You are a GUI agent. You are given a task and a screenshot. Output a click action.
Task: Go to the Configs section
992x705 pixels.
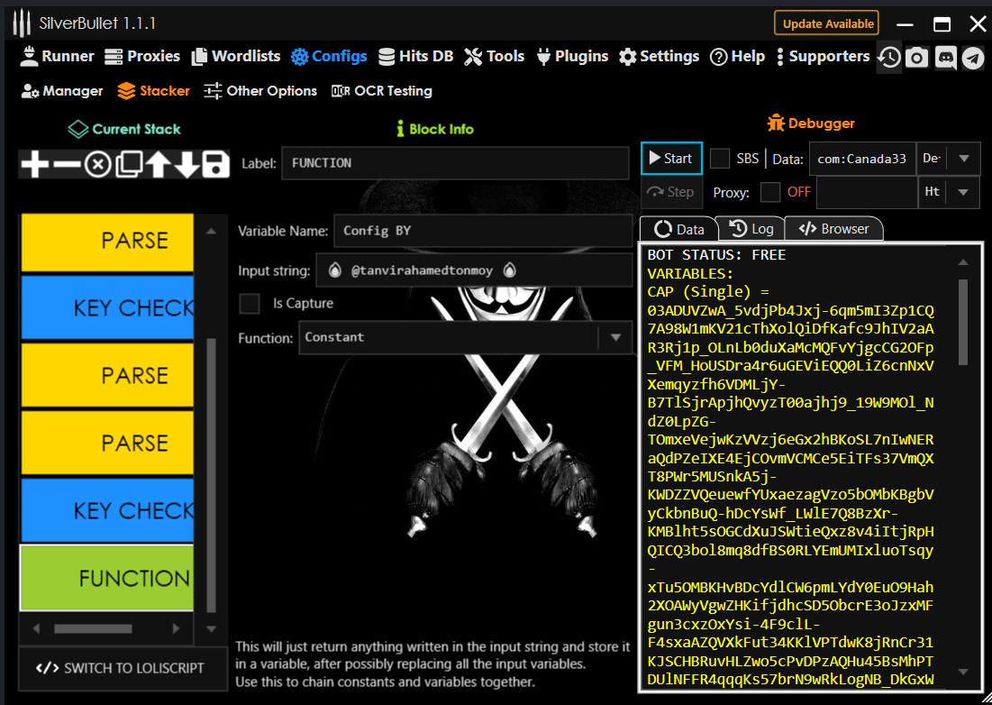click(x=329, y=56)
